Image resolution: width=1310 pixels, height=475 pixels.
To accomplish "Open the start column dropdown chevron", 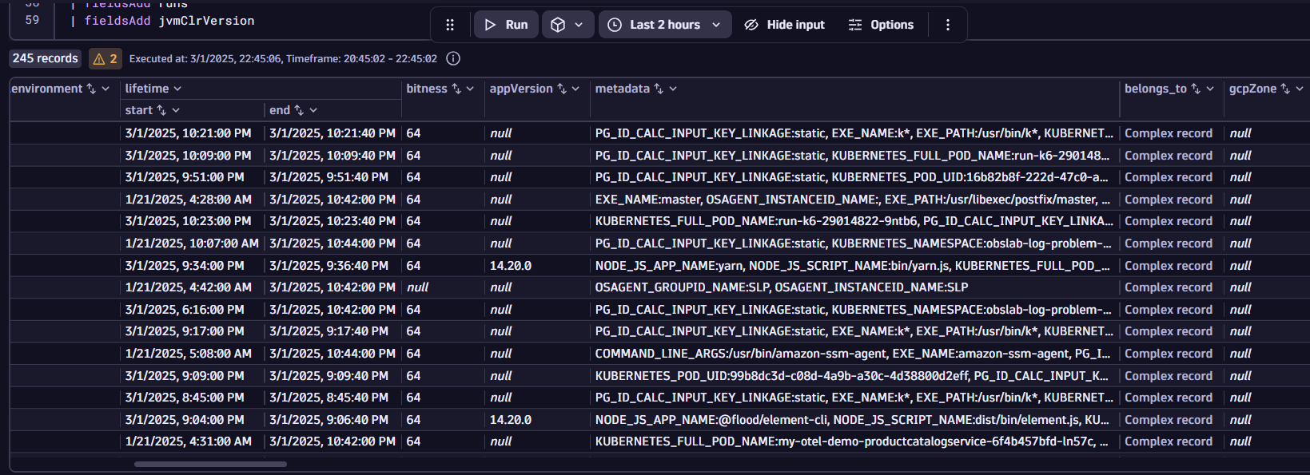I will [176, 110].
